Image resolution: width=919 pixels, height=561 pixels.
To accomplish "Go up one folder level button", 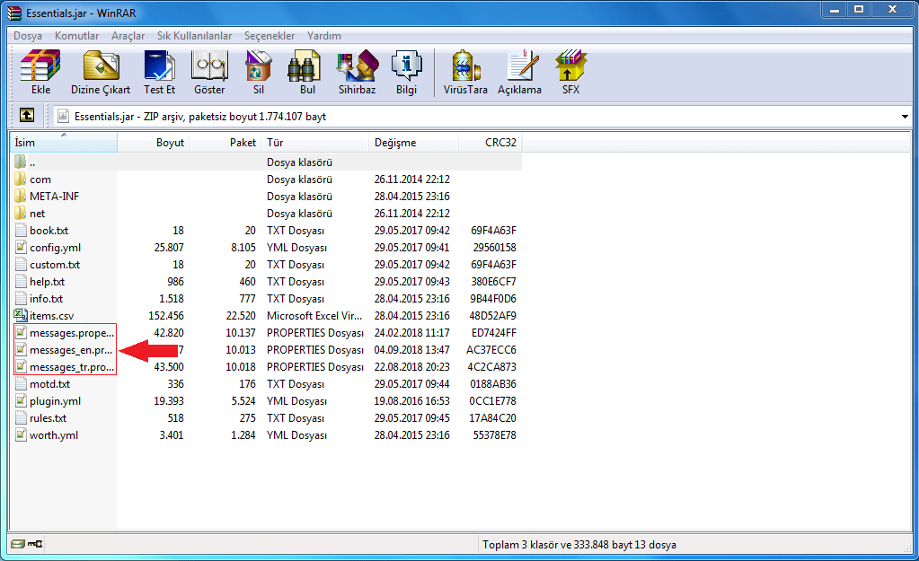I will coord(27,116).
